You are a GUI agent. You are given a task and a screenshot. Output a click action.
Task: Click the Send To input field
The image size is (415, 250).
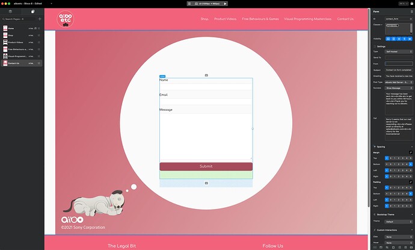coord(399,57)
